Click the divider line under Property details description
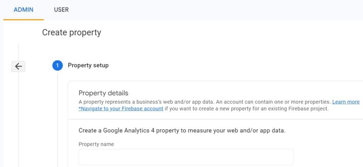The image size is (363, 167). click(x=215, y=119)
